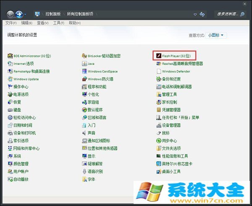252x206 pixels.
Task: Click the BitLocker驱动器加密 icon
Action: click(x=84, y=56)
